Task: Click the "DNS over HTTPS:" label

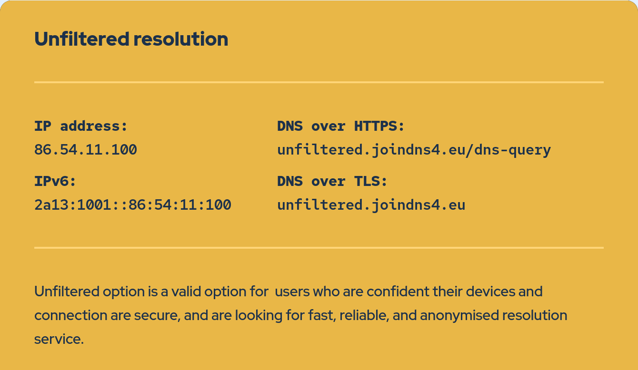Action: click(340, 126)
